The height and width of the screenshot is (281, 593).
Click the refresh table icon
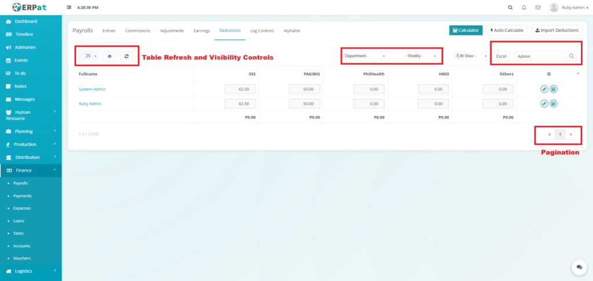pyautogui.click(x=126, y=56)
